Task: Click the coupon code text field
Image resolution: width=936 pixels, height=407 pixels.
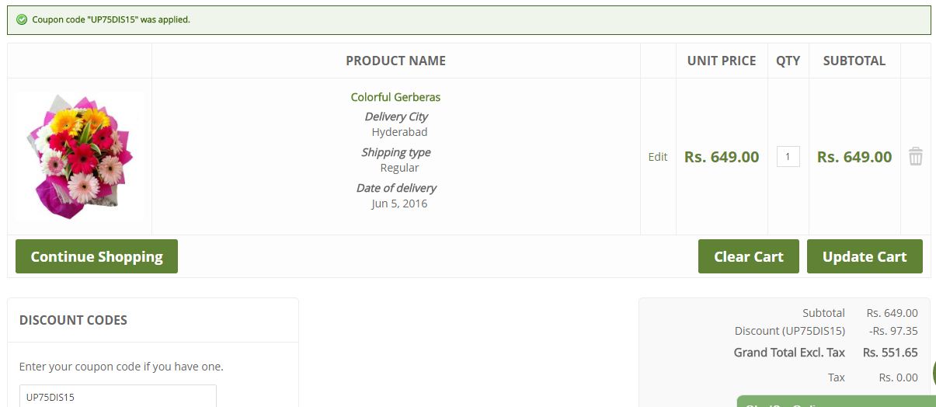Action: pyautogui.click(x=118, y=396)
